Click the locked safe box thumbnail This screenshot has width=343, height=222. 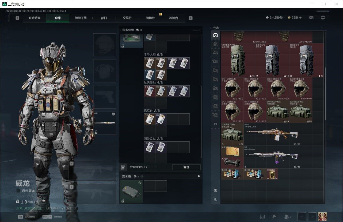[x=131, y=192]
